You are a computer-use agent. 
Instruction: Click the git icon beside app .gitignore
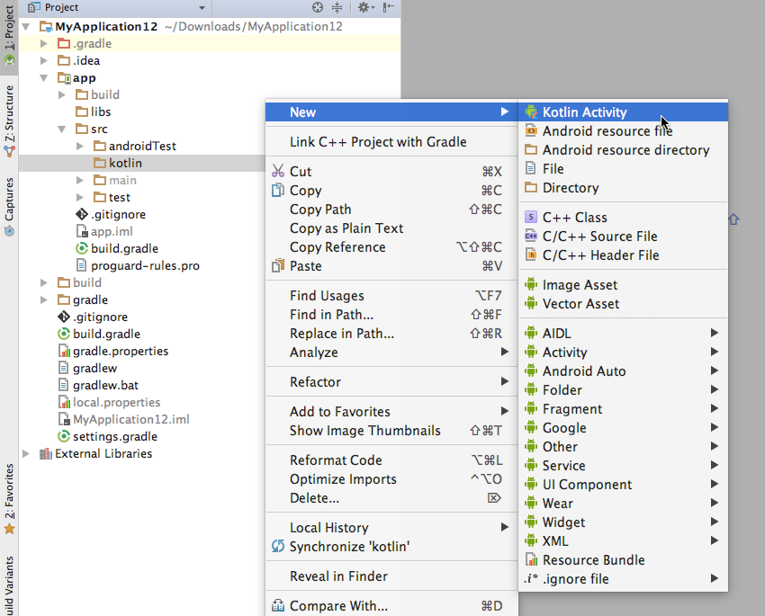(82, 214)
